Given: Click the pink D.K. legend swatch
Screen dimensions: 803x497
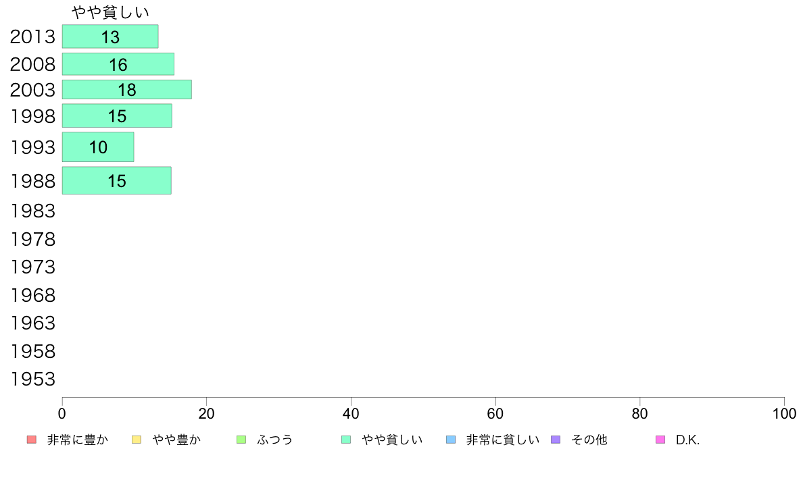Looking at the screenshot, I should tap(660, 440).
